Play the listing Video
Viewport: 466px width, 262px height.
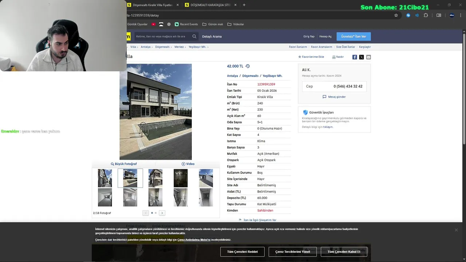tap(188, 164)
